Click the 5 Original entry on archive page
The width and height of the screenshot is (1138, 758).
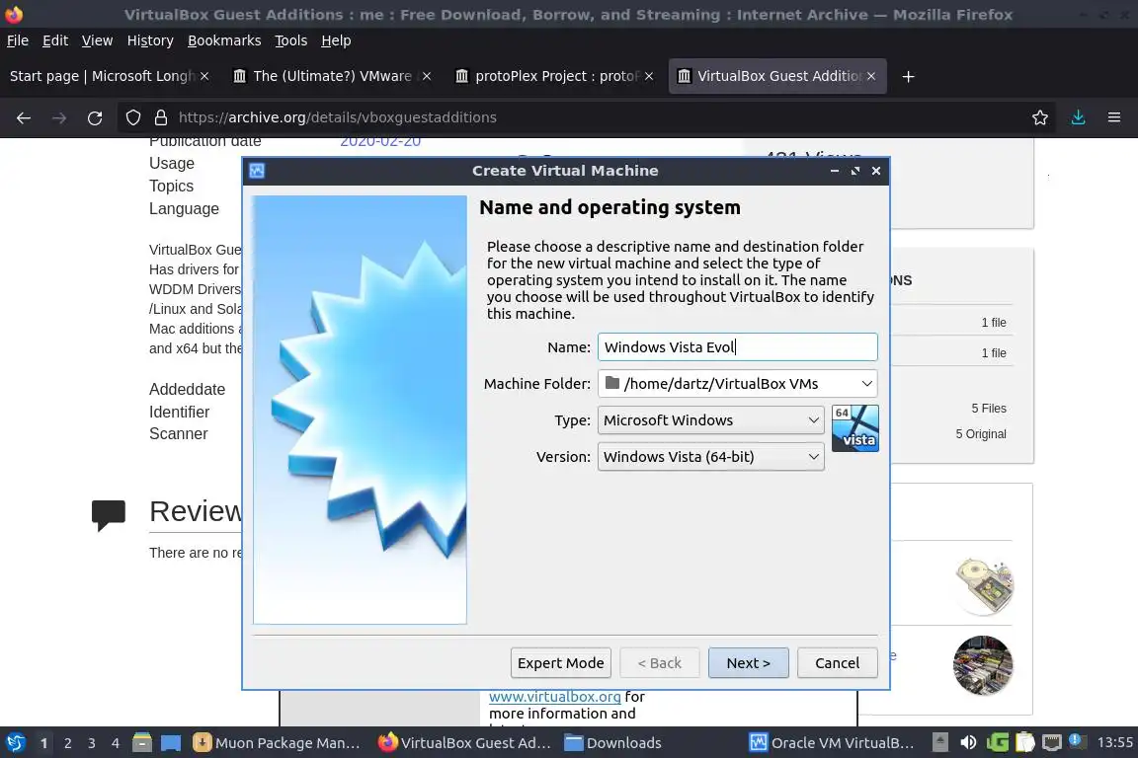pos(981,433)
